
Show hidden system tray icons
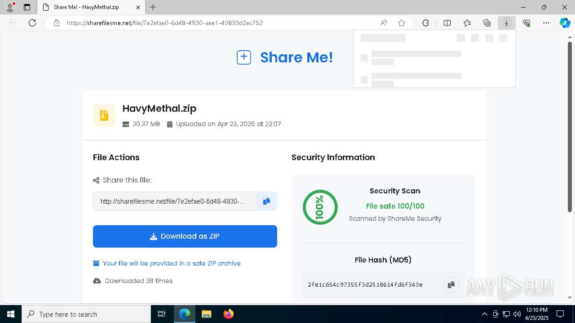click(x=484, y=314)
